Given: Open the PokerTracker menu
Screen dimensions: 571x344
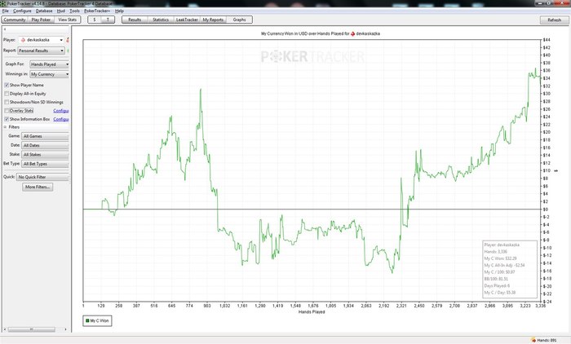Looking at the screenshot, I should pyautogui.click(x=97, y=11).
